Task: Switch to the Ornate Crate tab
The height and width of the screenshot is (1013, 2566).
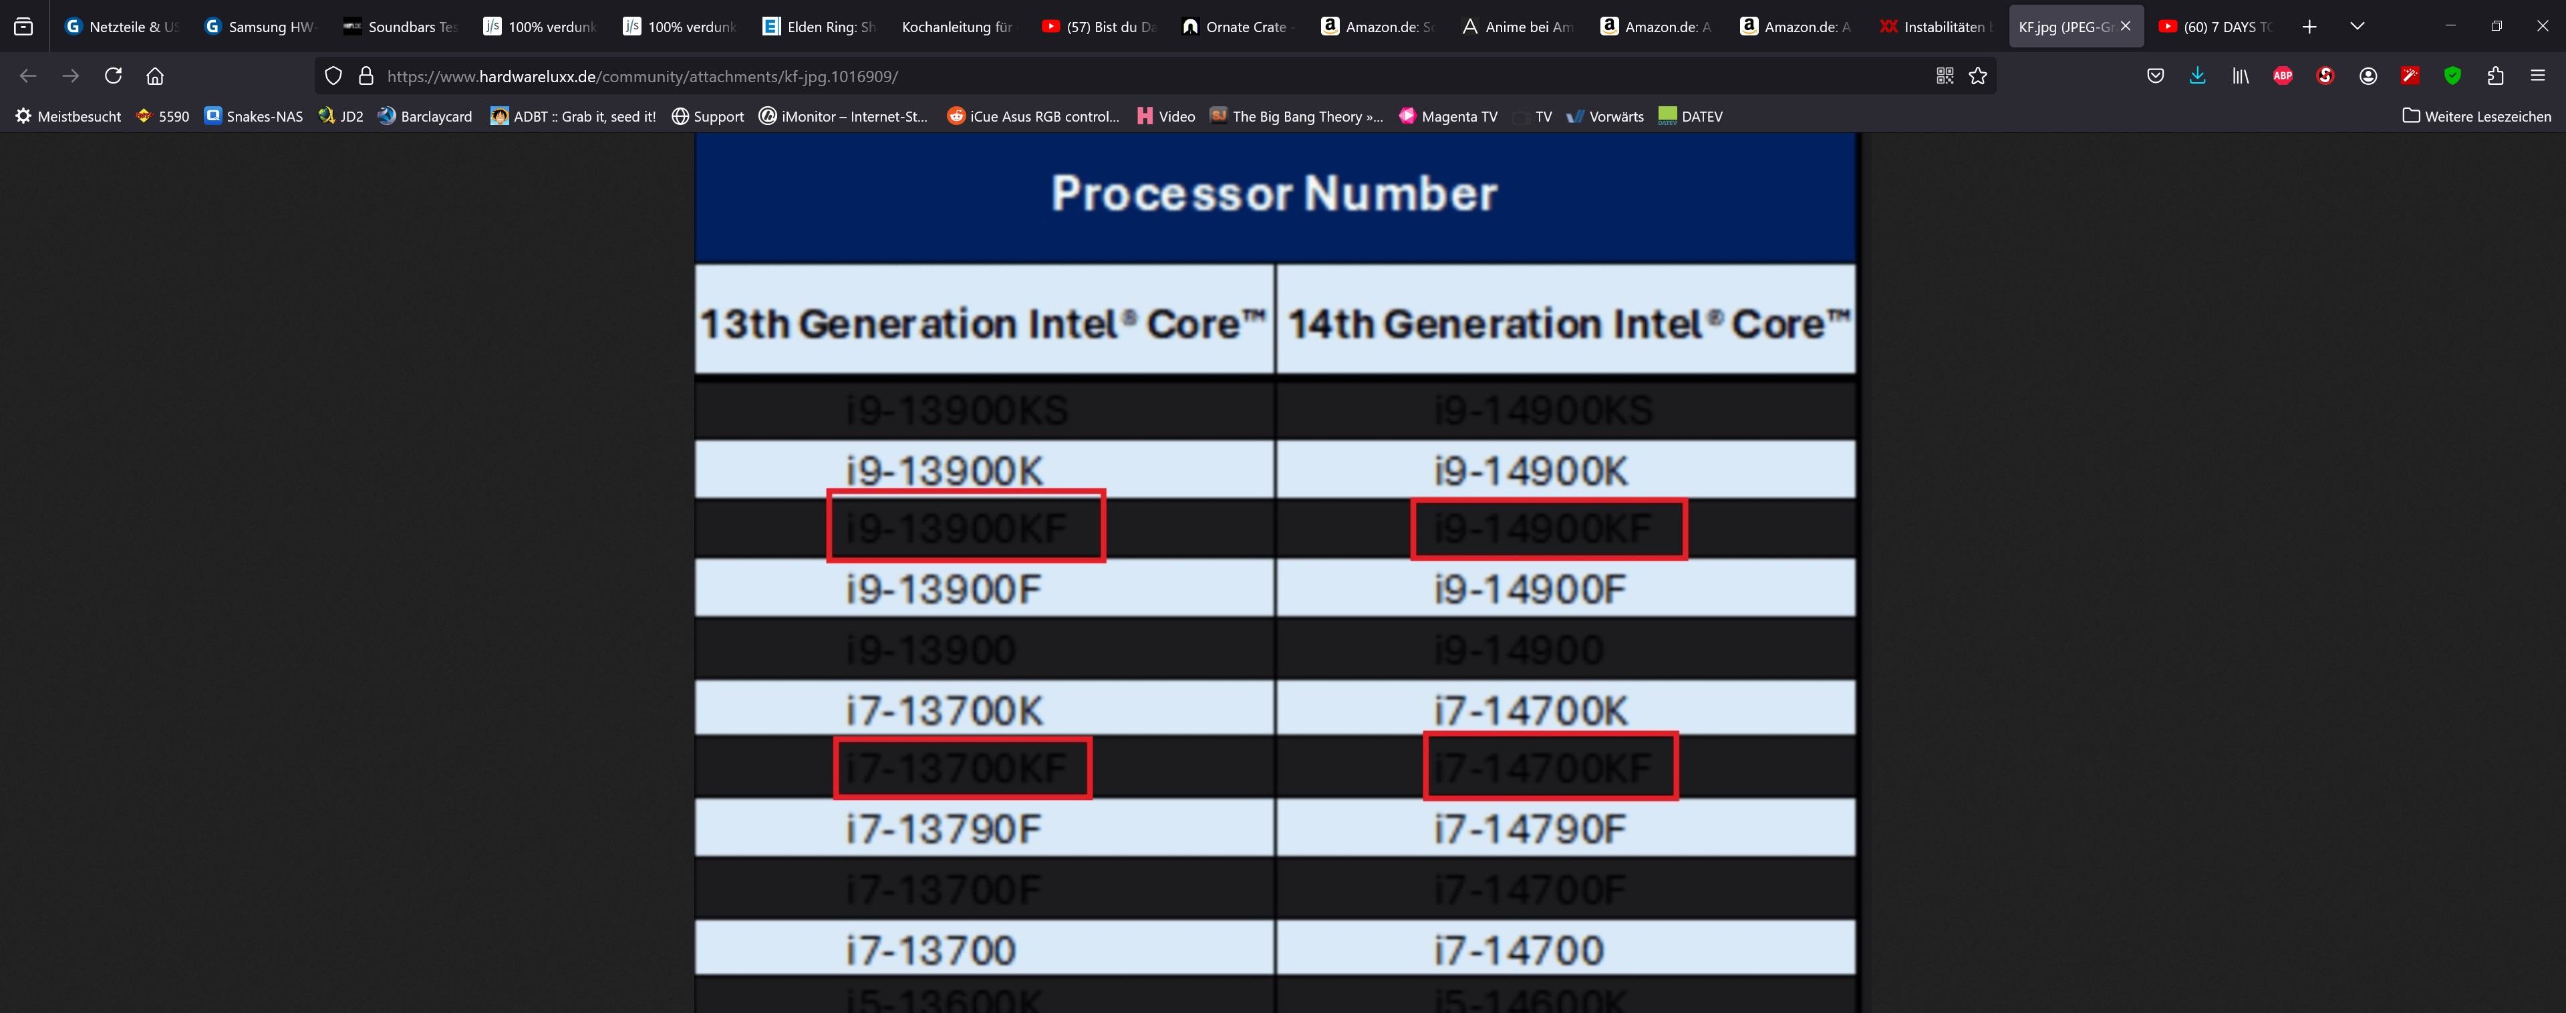Action: pos(1235,27)
